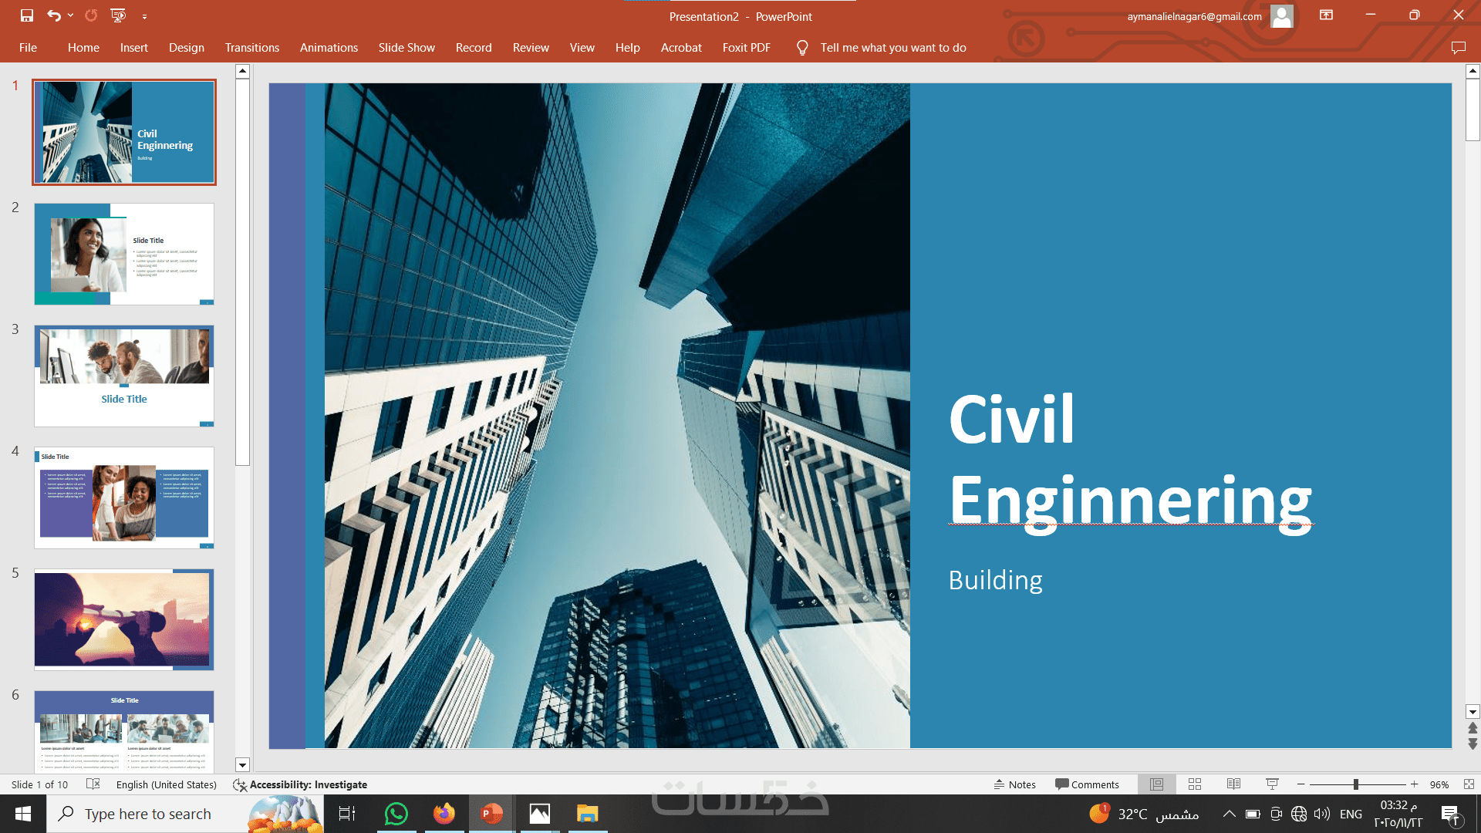Open the Transitions tab
The image size is (1481, 833).
pyautogui.click(x=252, y=48)
